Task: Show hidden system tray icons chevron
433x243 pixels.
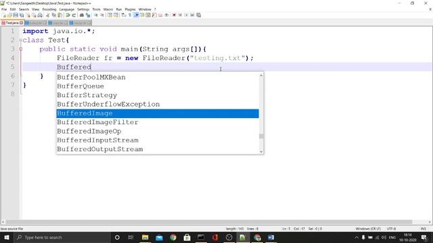Action: click(357, 237)
